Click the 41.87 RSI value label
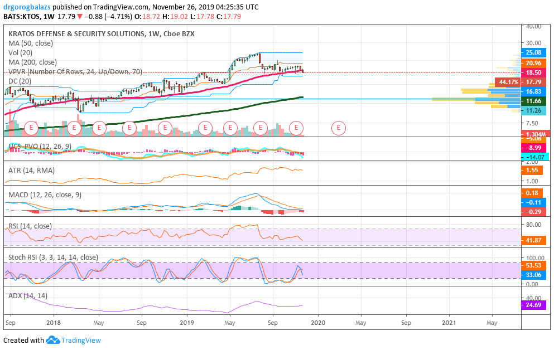 pos(533,240)
